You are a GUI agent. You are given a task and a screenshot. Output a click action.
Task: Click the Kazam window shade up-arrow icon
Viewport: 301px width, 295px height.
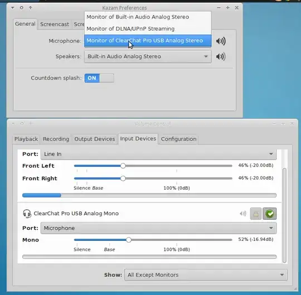pos(31,8)
